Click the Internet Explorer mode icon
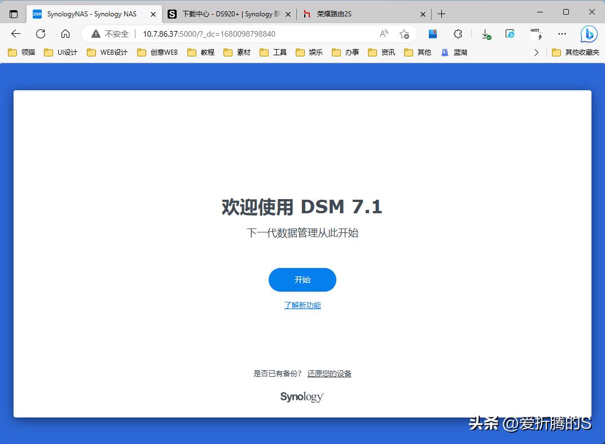The height and width of the screenshot is (444, 605). [x=510, y=34]
